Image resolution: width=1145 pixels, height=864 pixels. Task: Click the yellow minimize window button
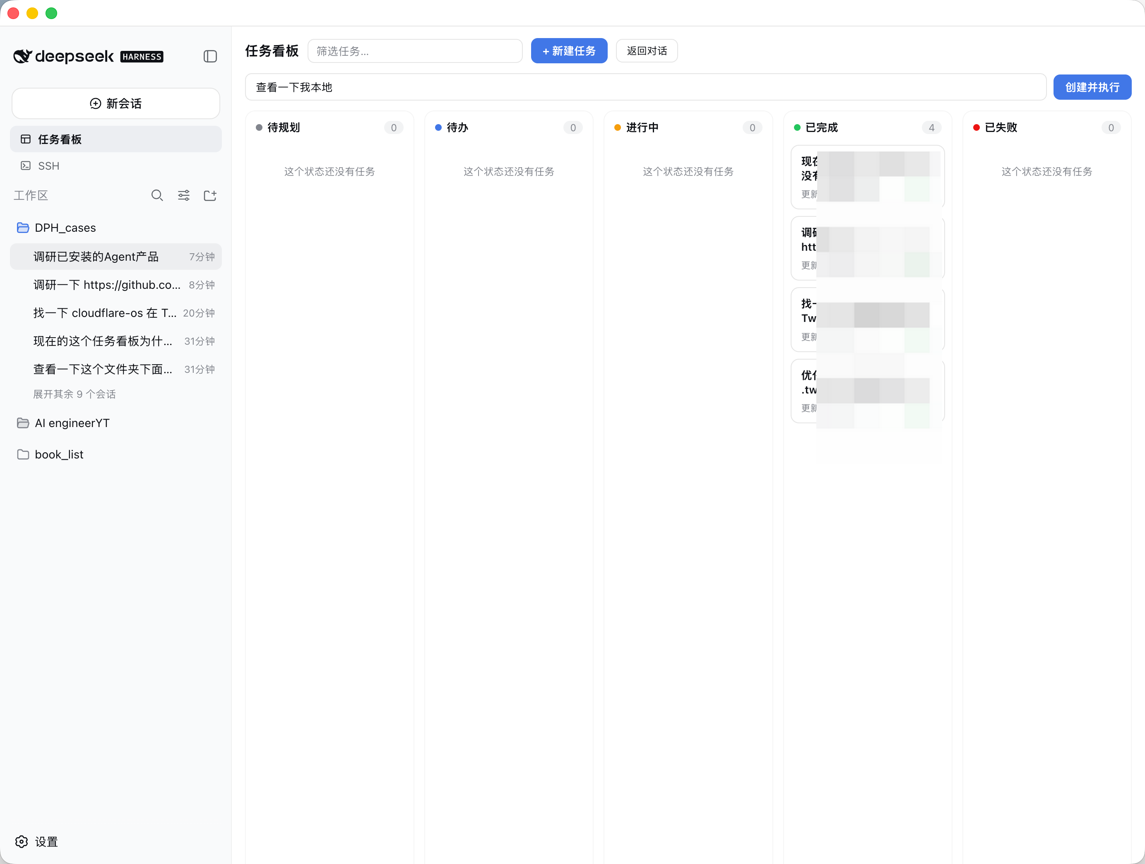coord(32,13)
